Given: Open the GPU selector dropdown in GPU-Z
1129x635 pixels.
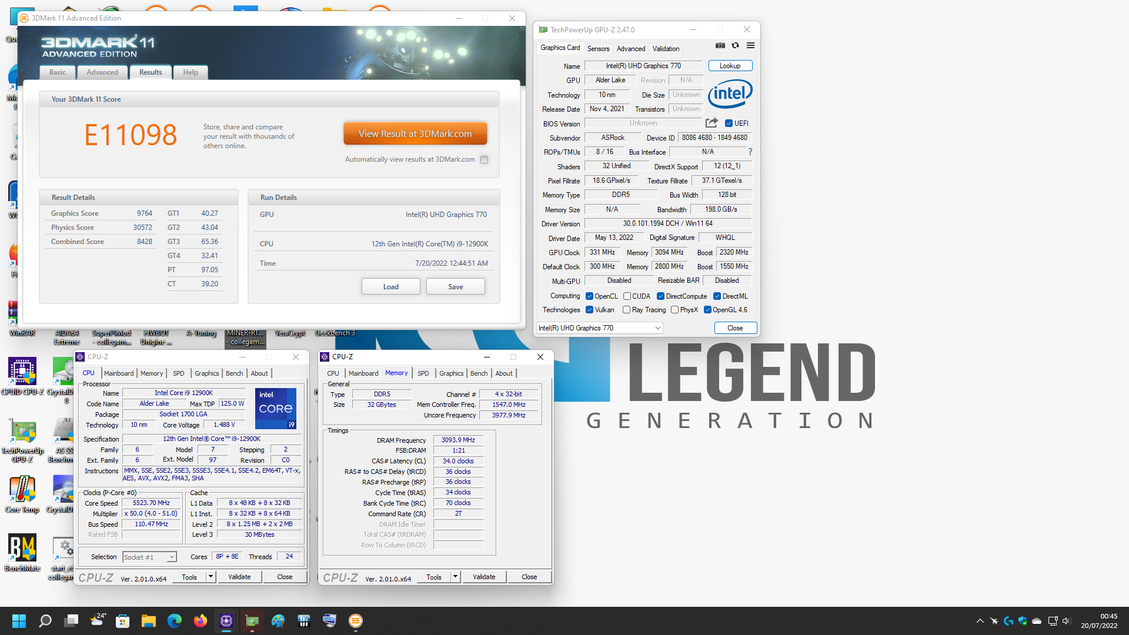Looking at the screenshot, I should tap(600, 328).
